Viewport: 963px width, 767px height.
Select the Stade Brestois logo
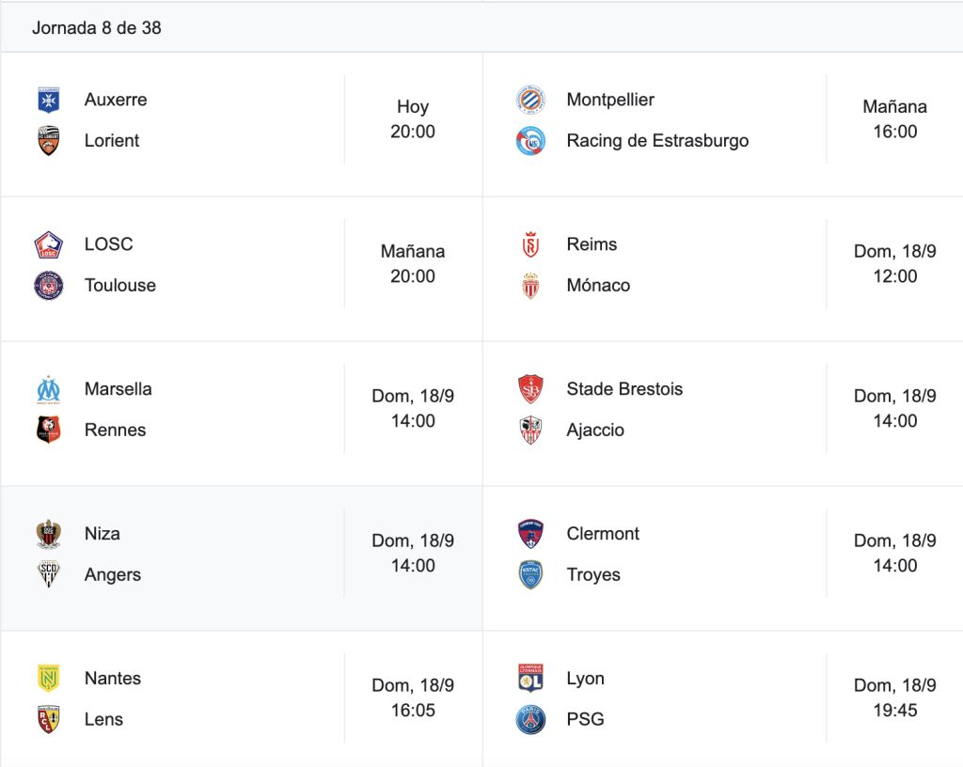tap(530, 390)
